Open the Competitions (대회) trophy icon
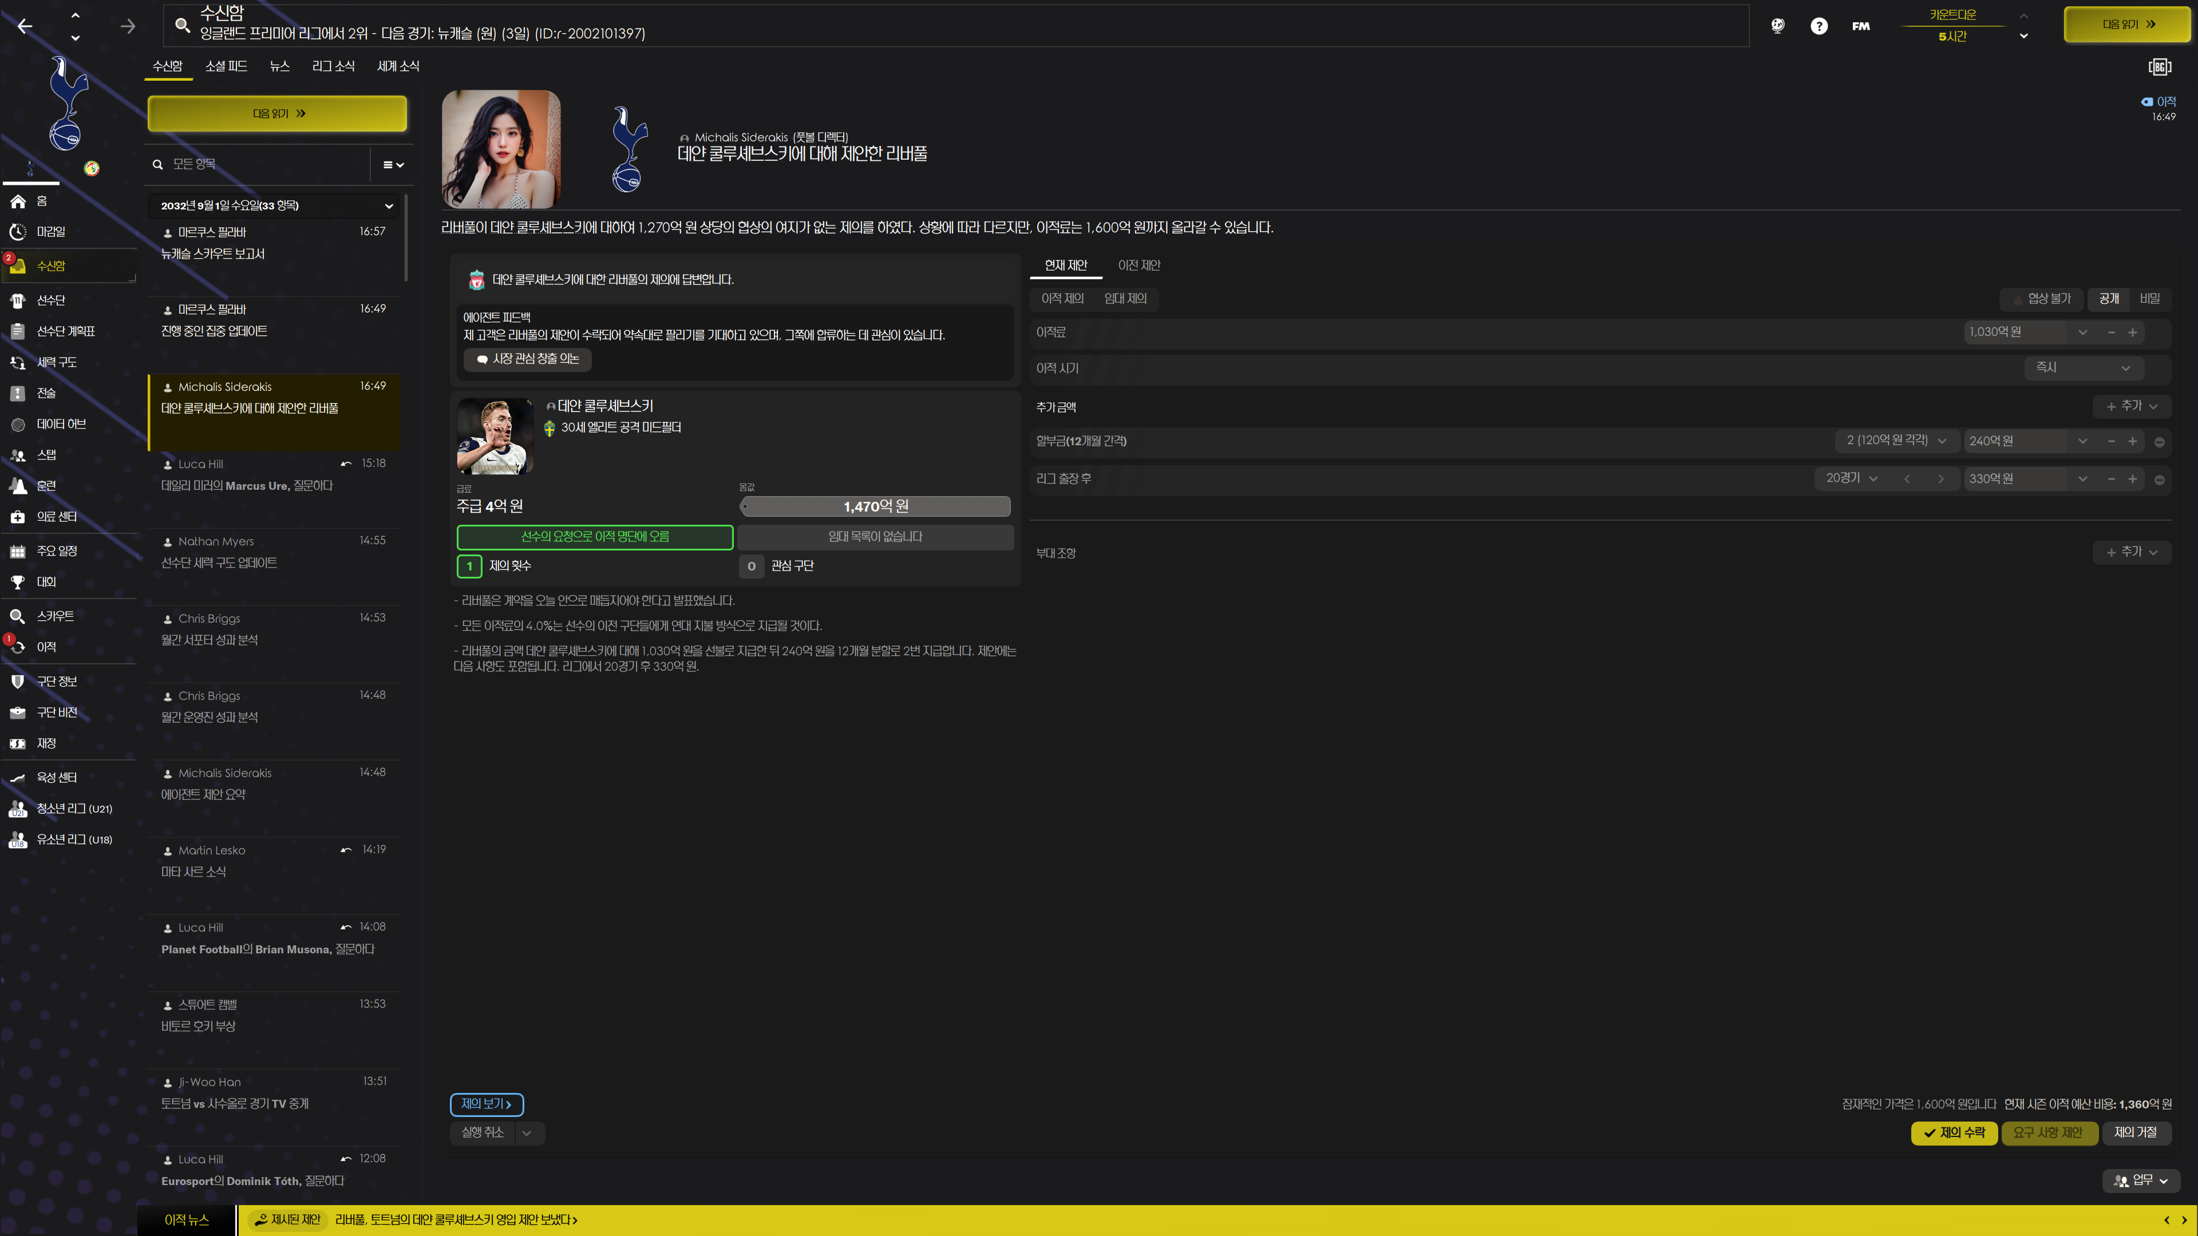Viewport: 2198px width, 1236px height. point(18,582)
